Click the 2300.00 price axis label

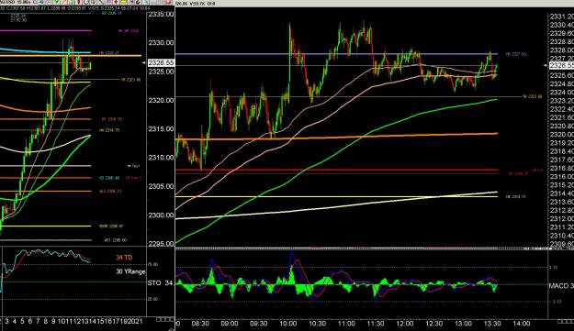pyautogui.click(x=161, y=215)
